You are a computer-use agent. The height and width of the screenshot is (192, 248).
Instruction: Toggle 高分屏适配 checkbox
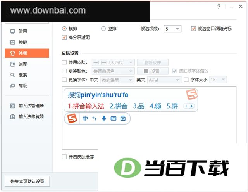(x=64, y=37)
